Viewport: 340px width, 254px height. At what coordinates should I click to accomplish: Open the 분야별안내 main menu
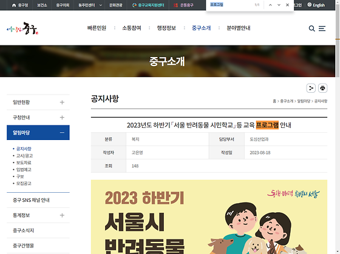point(239,28)
